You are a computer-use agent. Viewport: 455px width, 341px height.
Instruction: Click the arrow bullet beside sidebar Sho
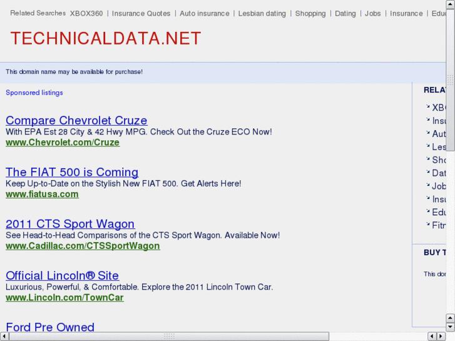point(427,158)
